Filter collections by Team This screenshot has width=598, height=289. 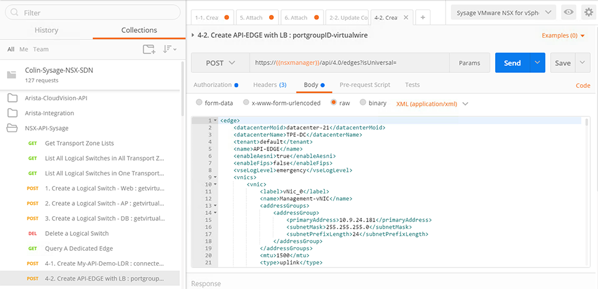coord(41,49)
